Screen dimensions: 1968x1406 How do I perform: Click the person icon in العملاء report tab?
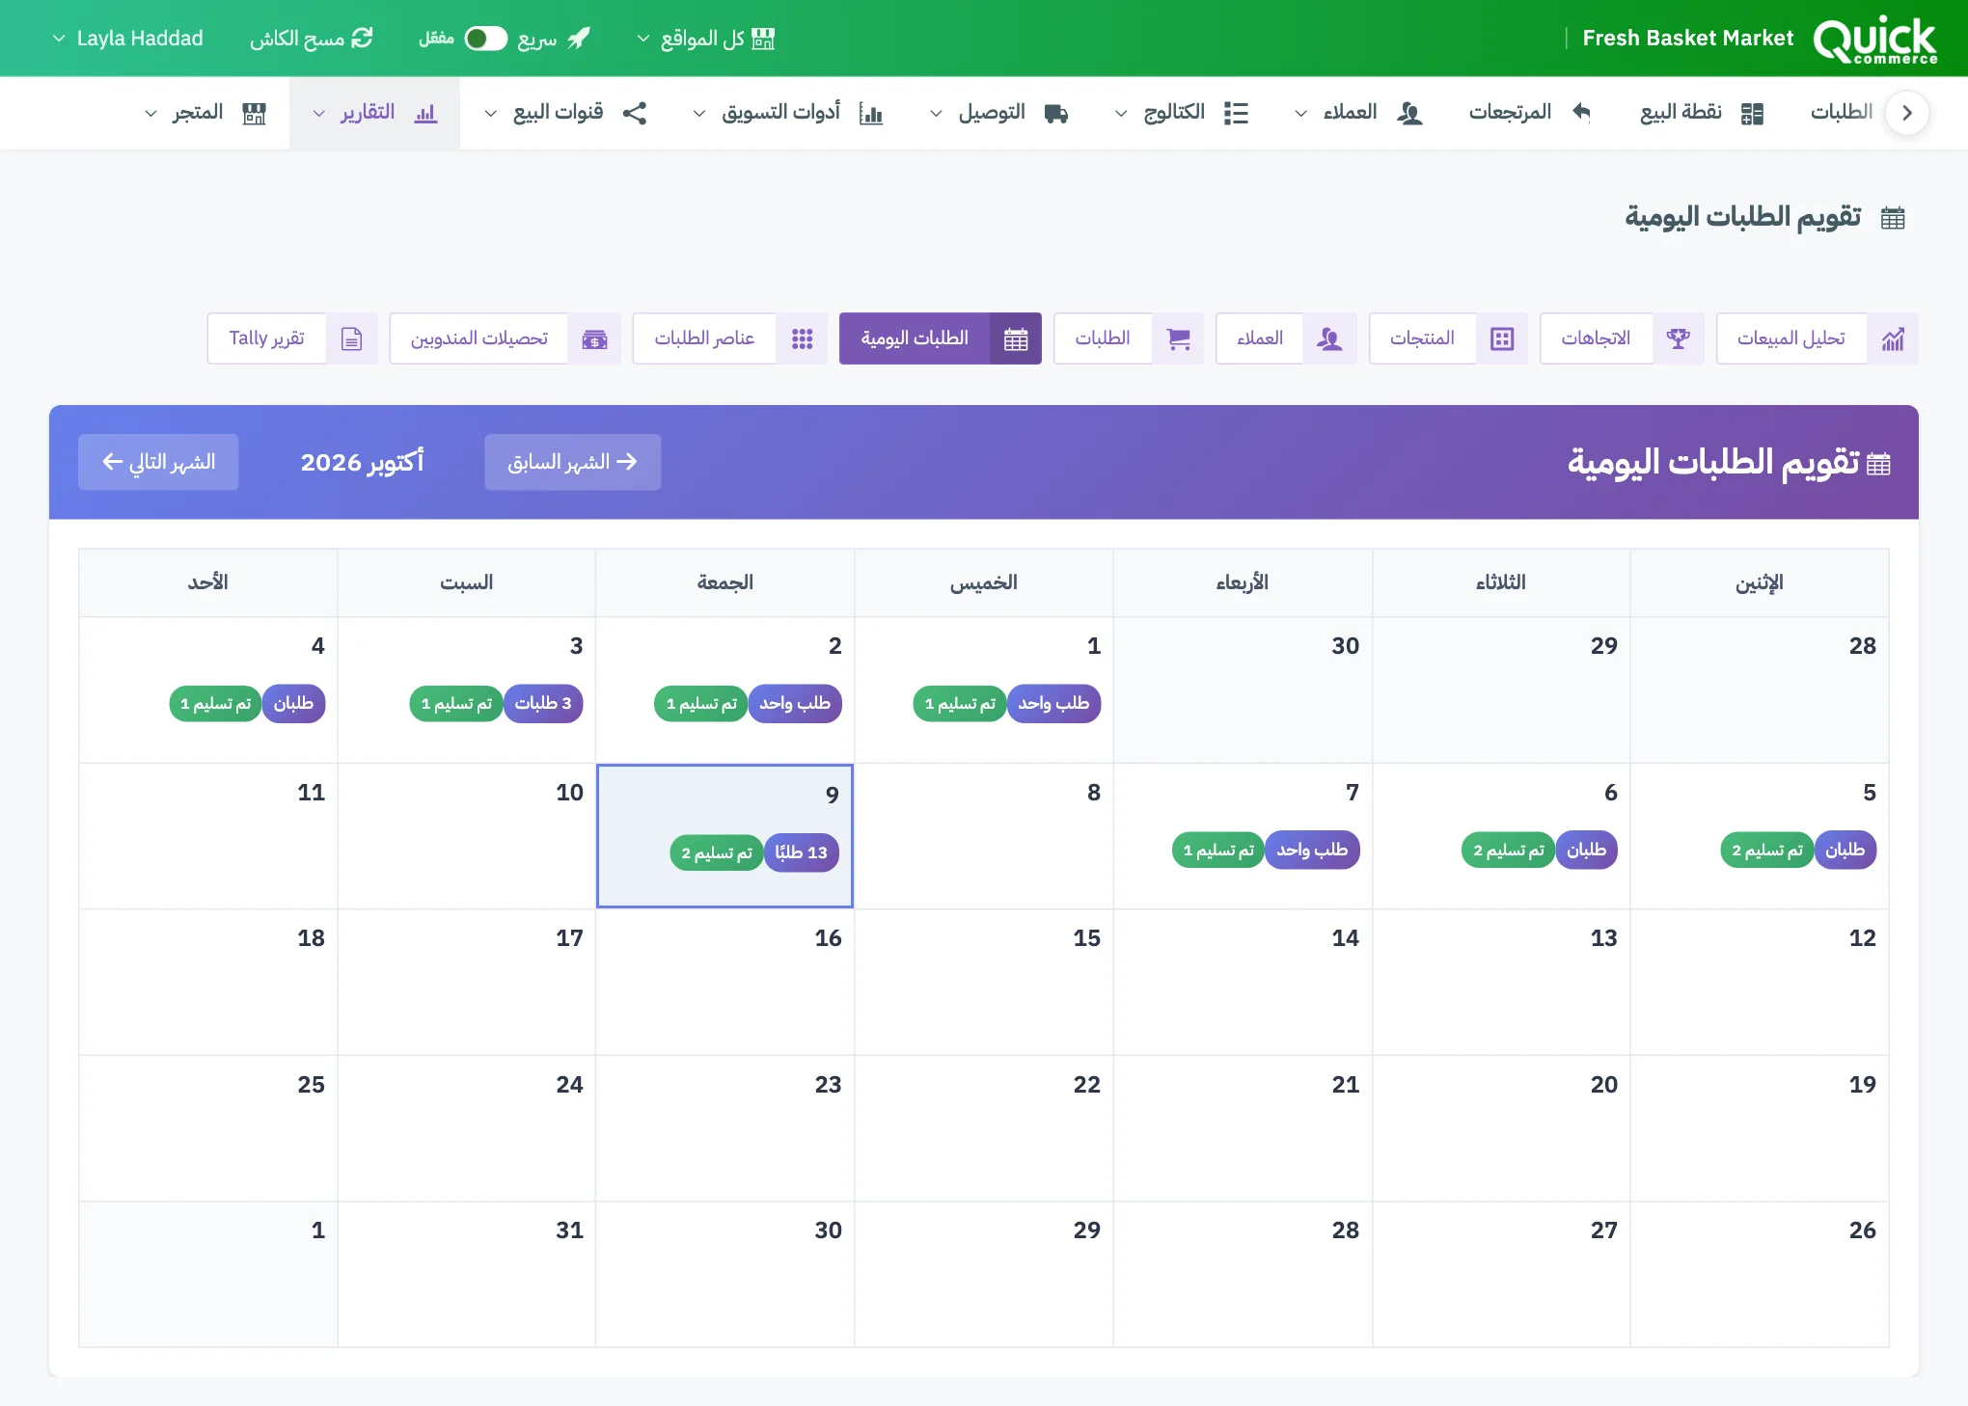coord(1329,338)
